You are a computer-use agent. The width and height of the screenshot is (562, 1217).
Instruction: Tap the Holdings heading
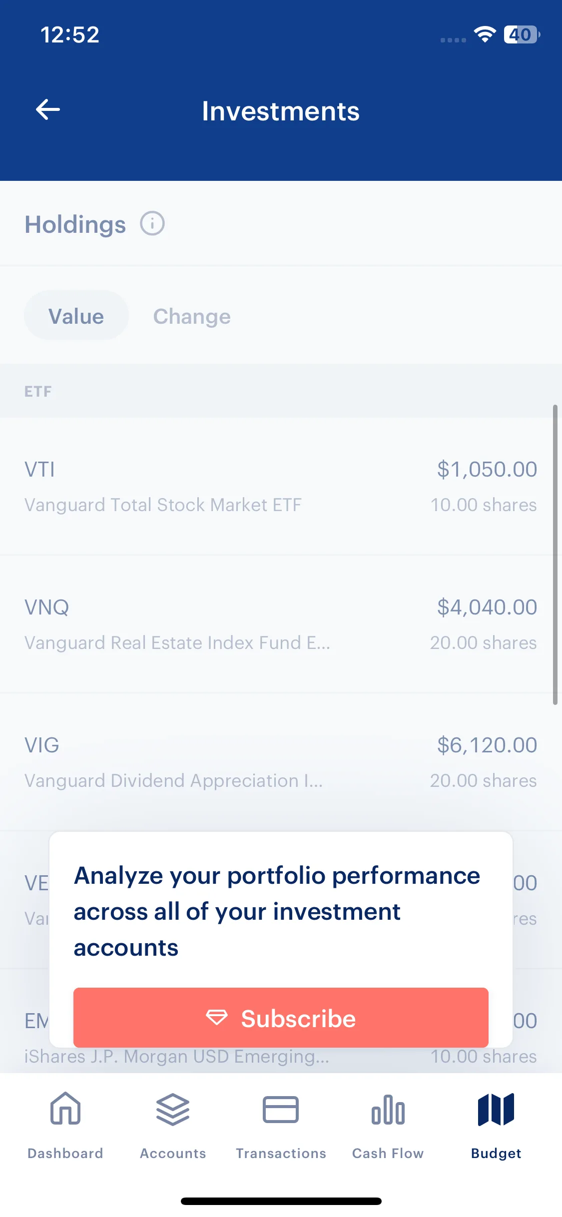[x=75, y=224]
